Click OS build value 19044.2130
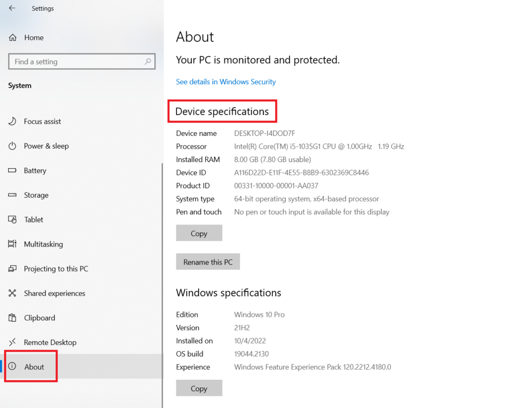Image resolution: width=525 pixels, height=408 pixels. click(251, 354)
